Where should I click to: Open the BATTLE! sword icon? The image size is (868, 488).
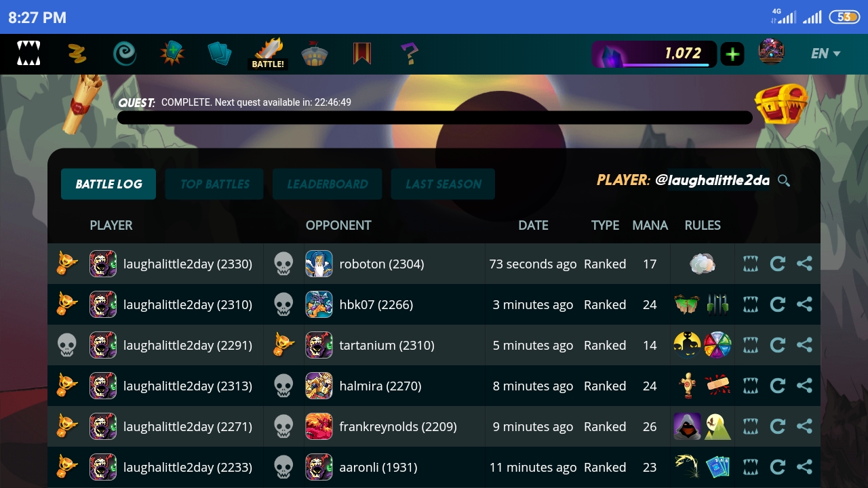coord(269,54)
